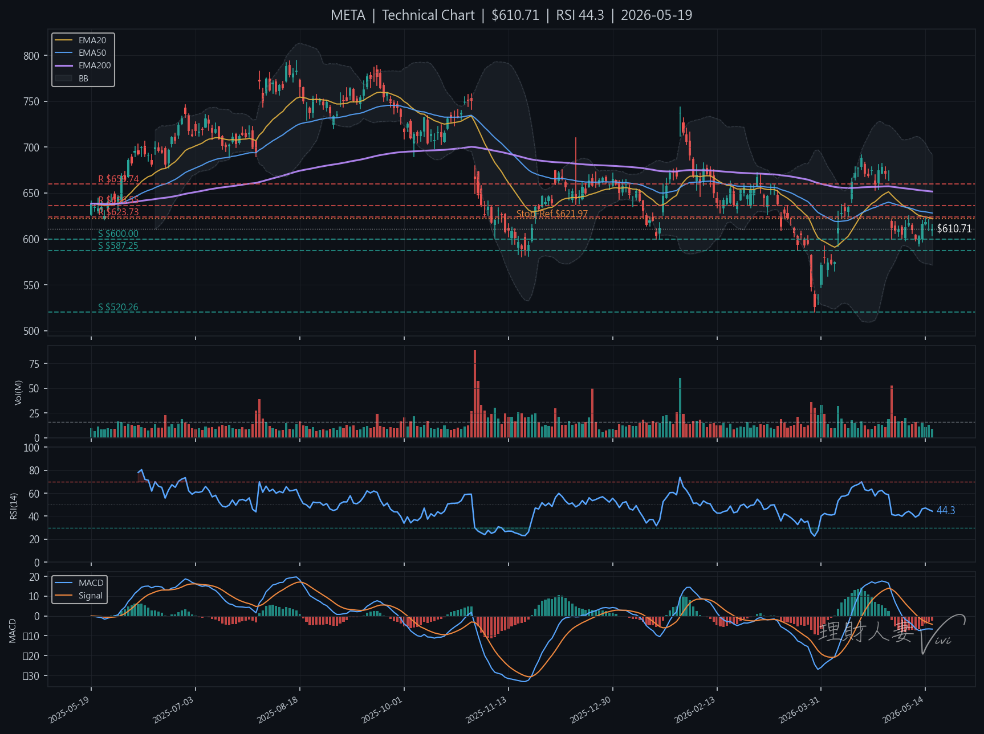984x734 pixels.
Task: Select the 100 tick on RSI axis
Action: (31, 448)
